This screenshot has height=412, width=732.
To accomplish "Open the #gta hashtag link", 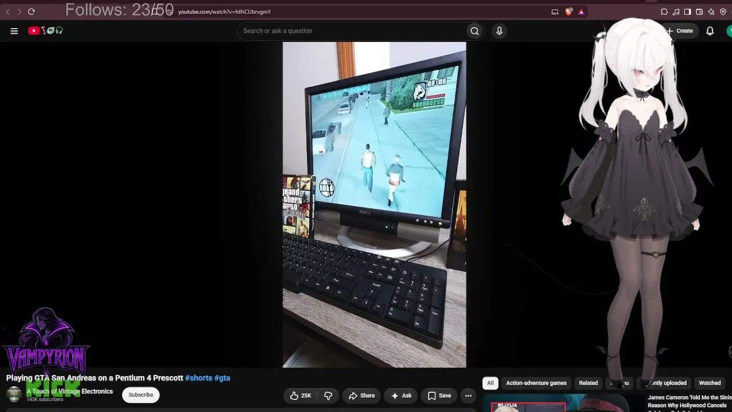I will coord(222,378).
